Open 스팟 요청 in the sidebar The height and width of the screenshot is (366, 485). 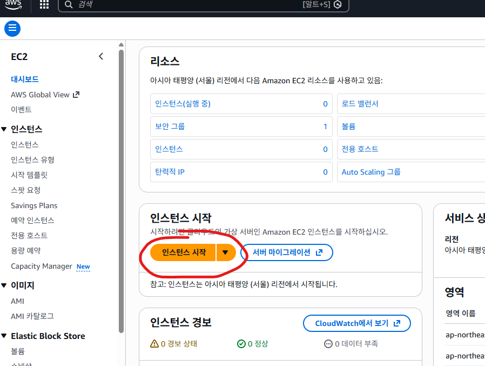[26, 190]
